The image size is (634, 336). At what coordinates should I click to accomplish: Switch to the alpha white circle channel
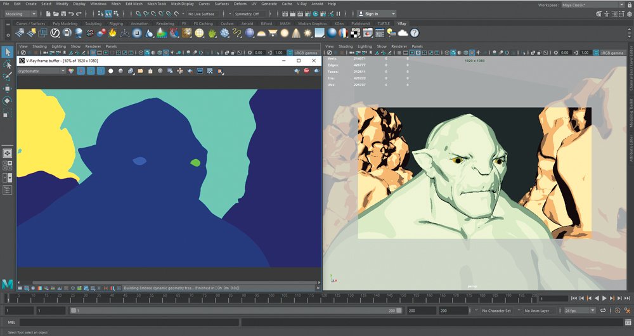(111, 71)
